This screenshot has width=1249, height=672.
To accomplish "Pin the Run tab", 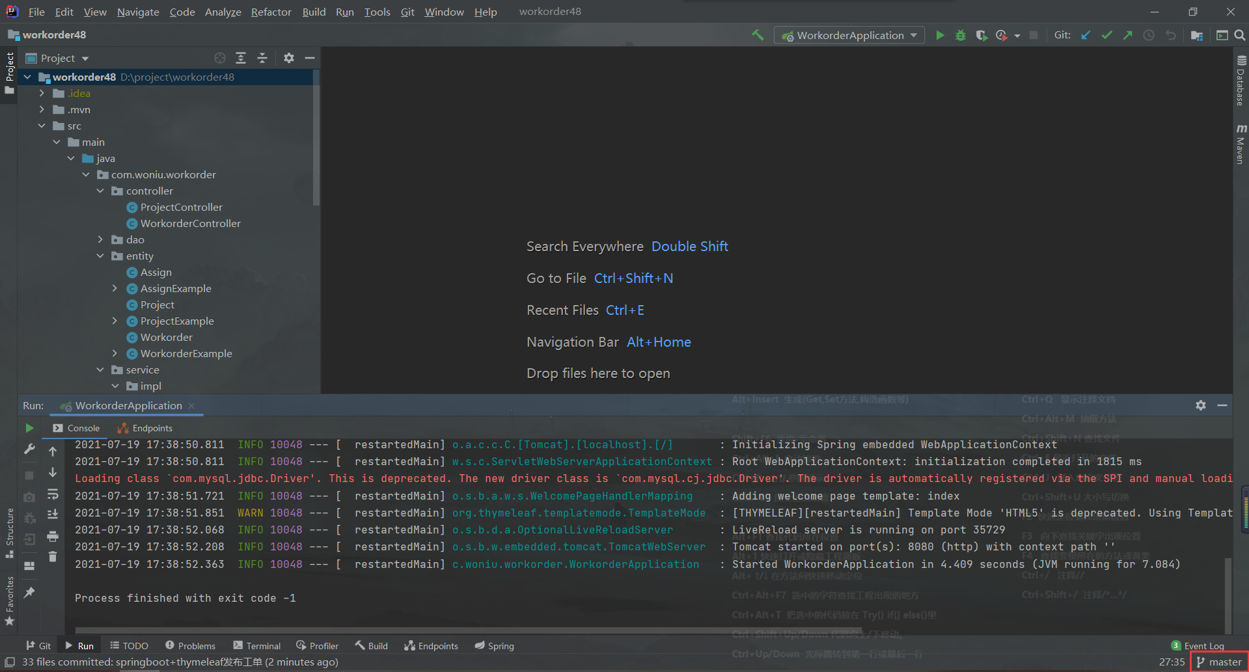I will tap(29, 592).
